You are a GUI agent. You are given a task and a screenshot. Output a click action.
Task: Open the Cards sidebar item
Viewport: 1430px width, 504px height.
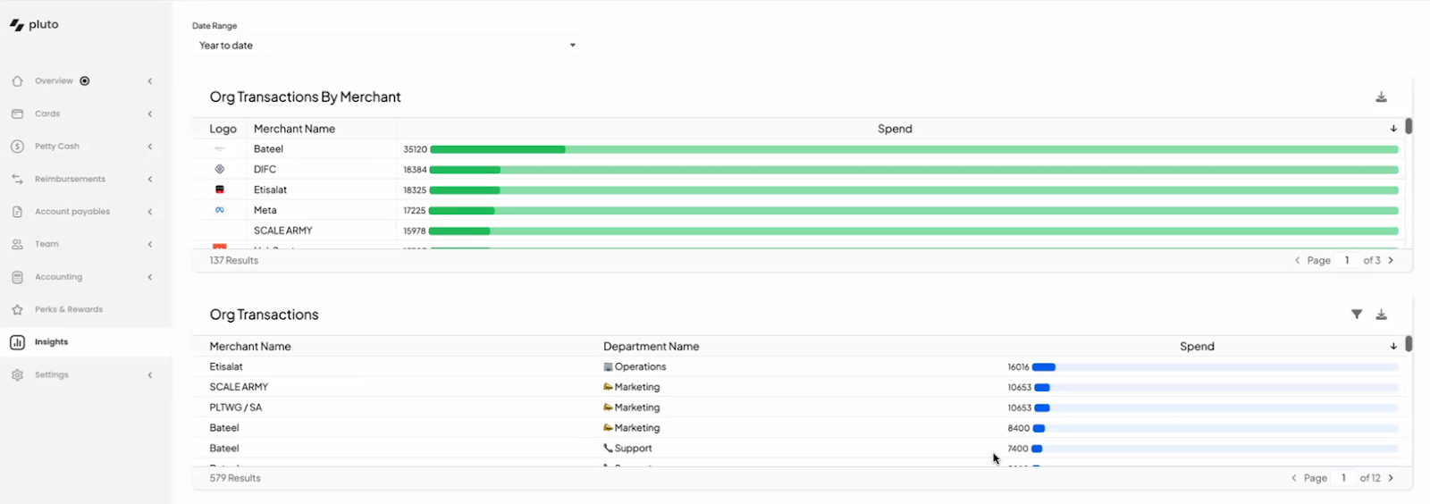85,113
